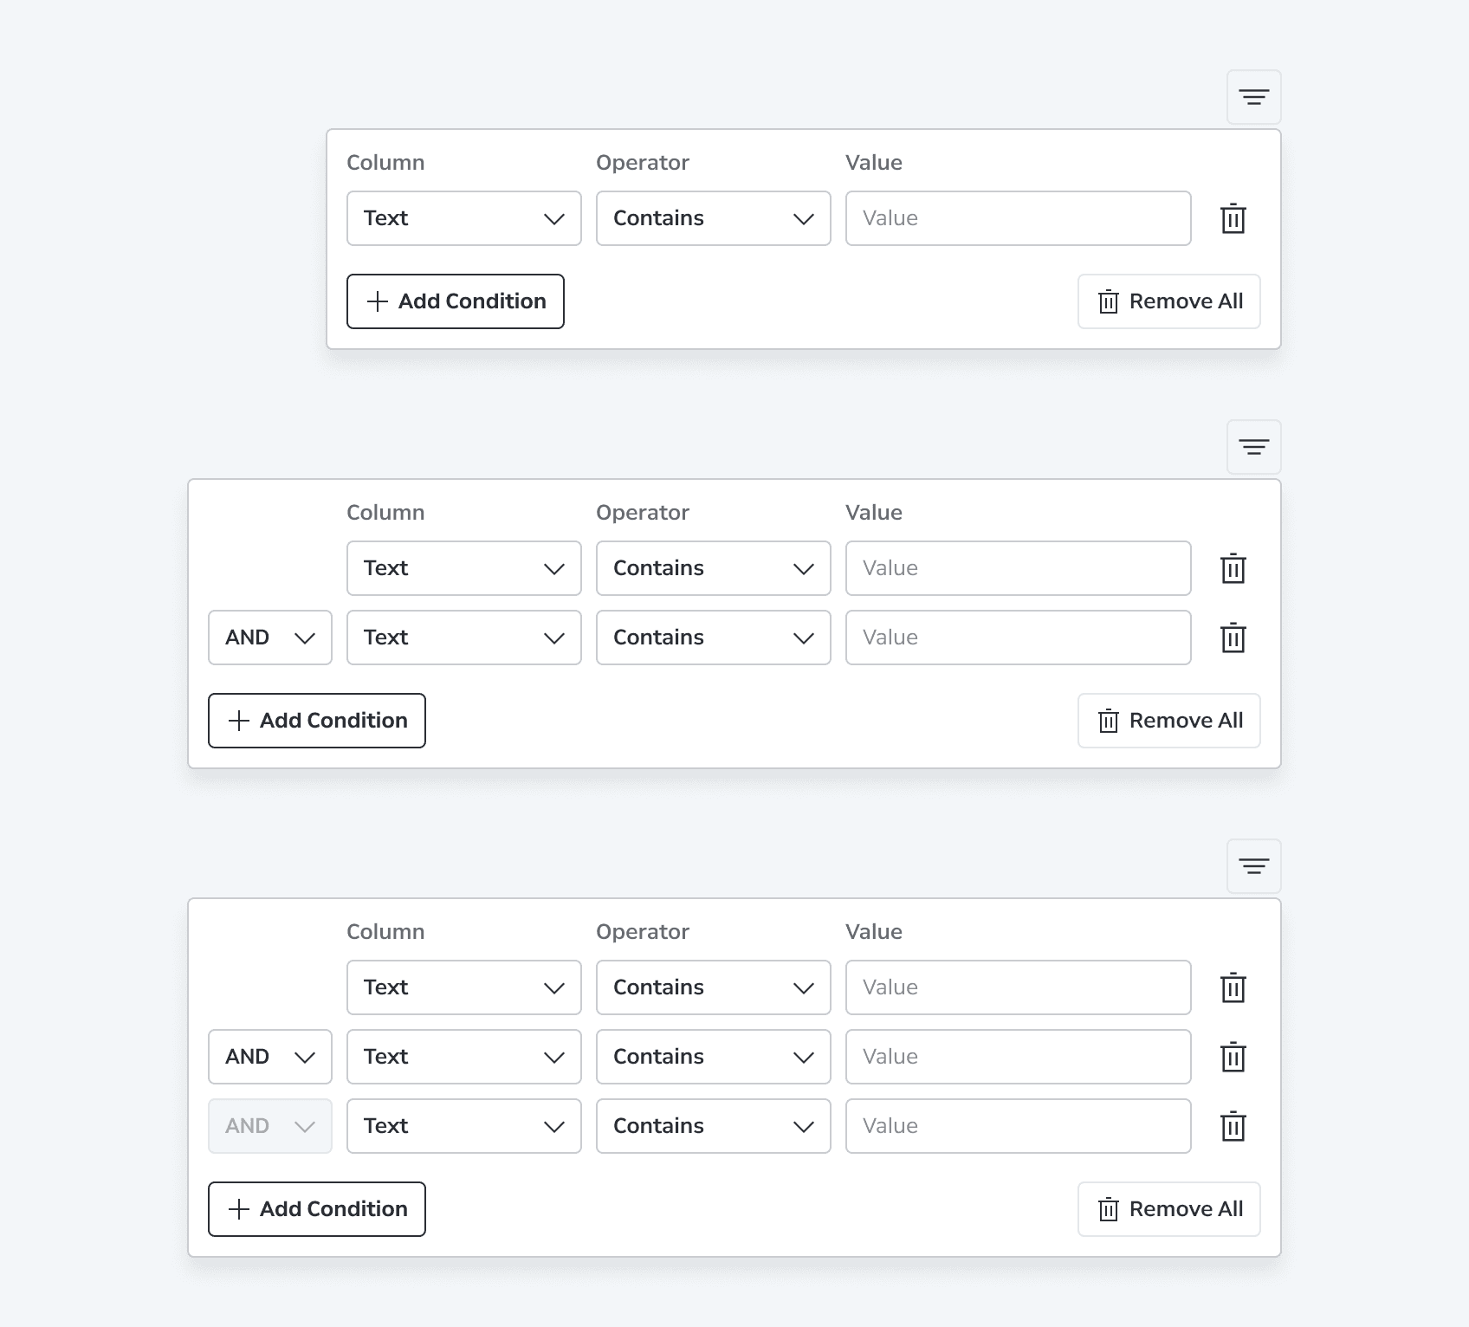Click Add Condition in the top panel
Viewport: 1469px width, 1327px height.
[456, 301]
